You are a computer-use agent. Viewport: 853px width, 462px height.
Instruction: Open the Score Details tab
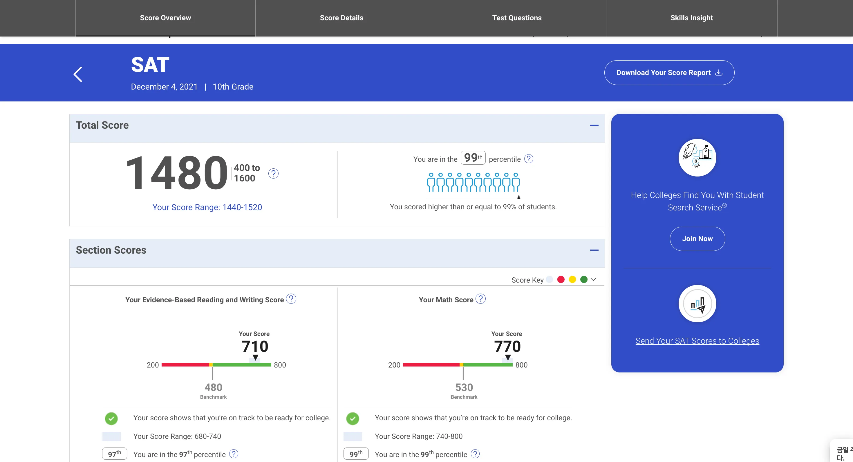click(341, 18)
